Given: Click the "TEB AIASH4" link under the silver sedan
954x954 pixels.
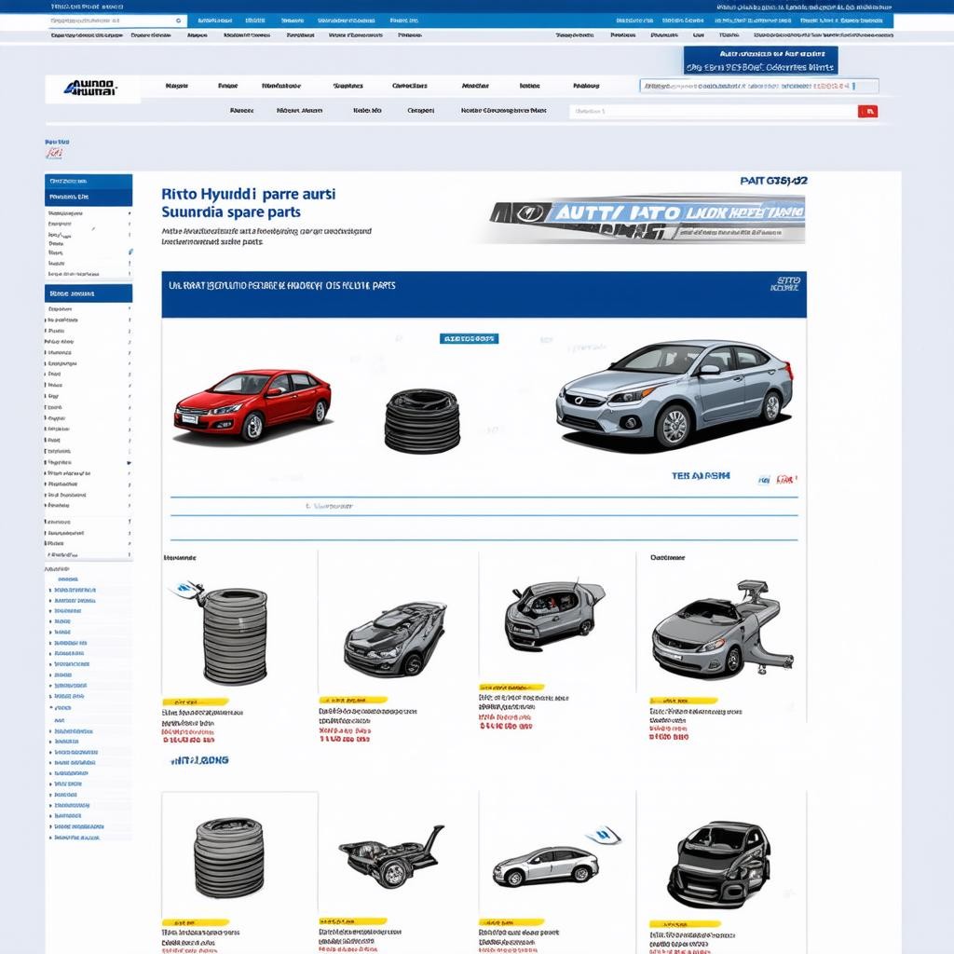Looking at the screenshot, I should [701, 476].
